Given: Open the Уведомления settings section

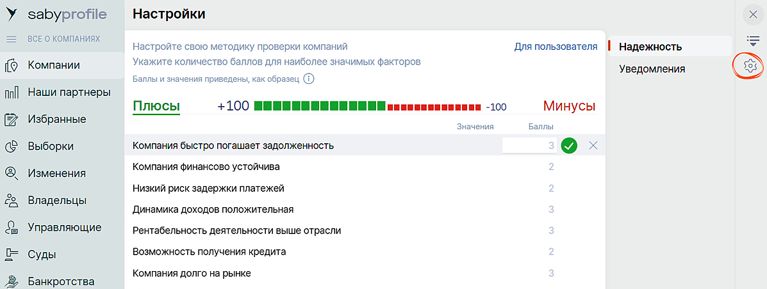Looking at the screenshot, I should click(652, 69).
